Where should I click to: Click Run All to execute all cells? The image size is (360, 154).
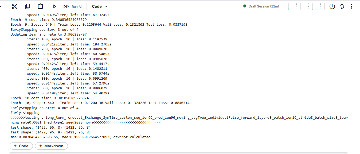73,6
